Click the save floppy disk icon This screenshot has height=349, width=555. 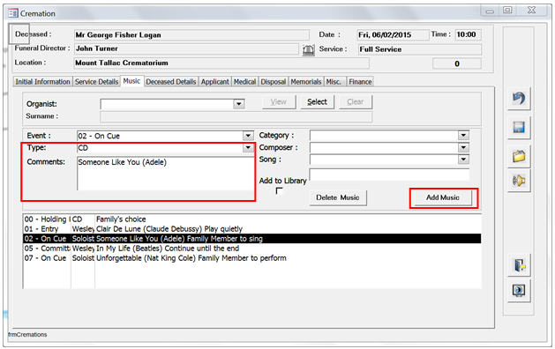pos(519,127)
